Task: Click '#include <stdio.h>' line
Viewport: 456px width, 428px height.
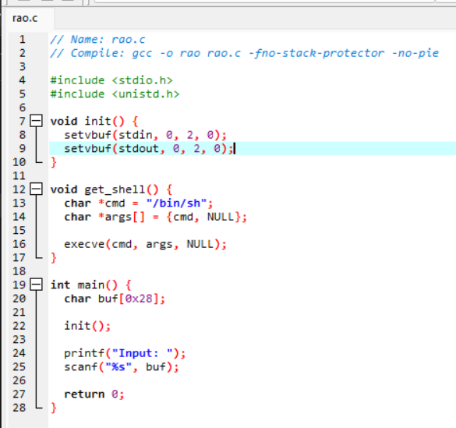Action: pyautogui.click(x=111, y=80)
